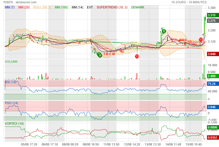Toggle the MM (7) legend entry
This screenshot has height=147, width=219.
pos(10,7)
